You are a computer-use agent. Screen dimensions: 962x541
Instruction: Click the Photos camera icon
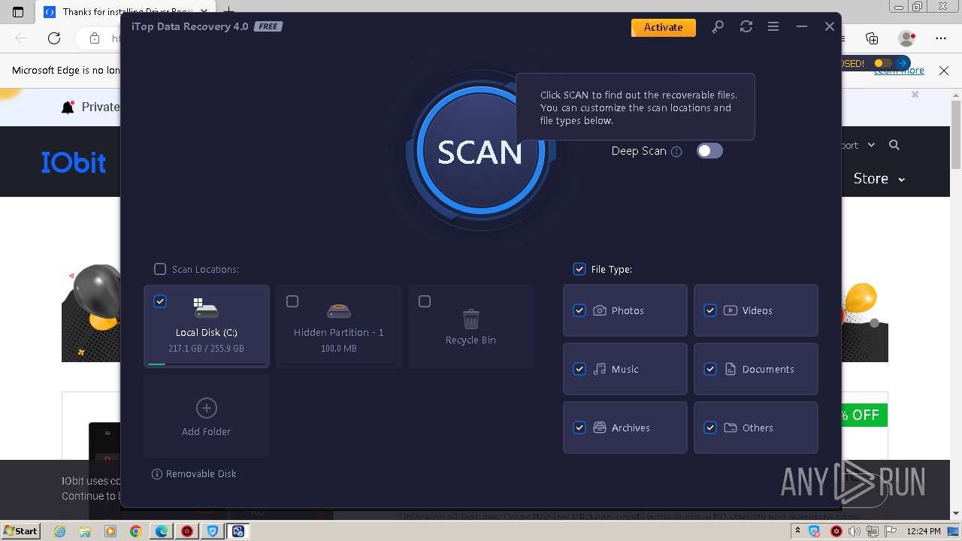(600, 310)
